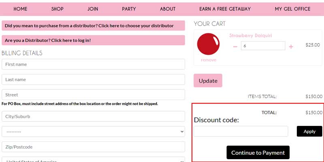The image size is (324, 162).
Task: Remove Strawberry Daiquiri from the cart
Action: 209,60
